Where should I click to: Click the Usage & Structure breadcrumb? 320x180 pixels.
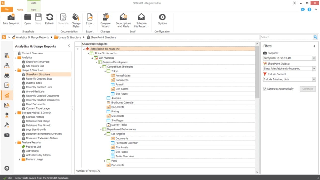tap(70, 37)
